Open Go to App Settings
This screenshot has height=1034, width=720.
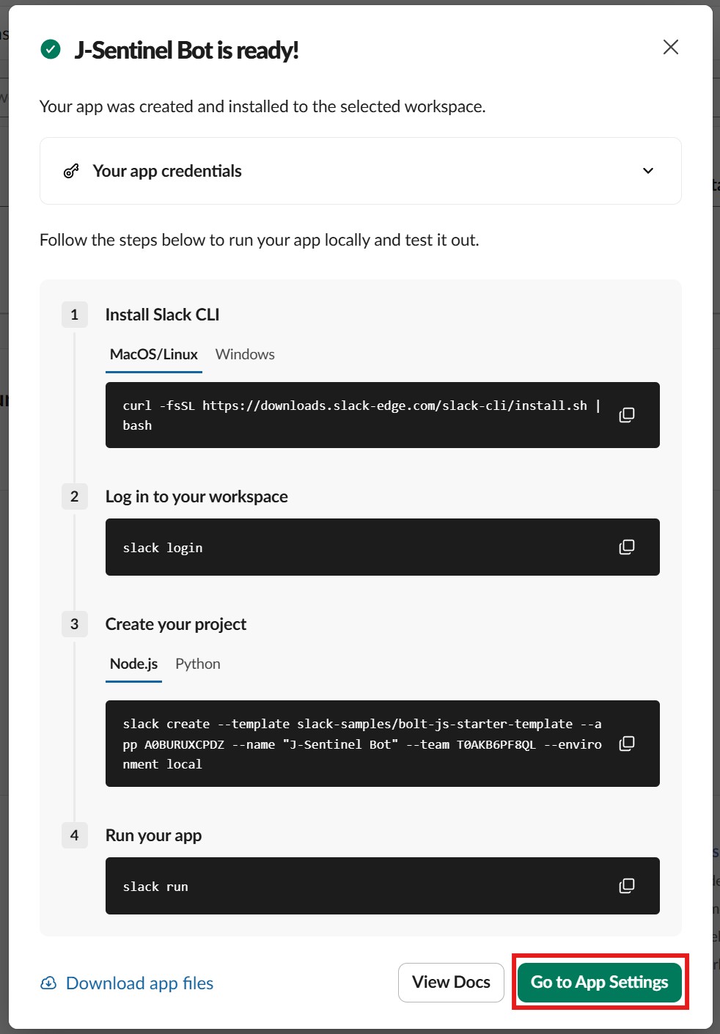click(600, 982)
